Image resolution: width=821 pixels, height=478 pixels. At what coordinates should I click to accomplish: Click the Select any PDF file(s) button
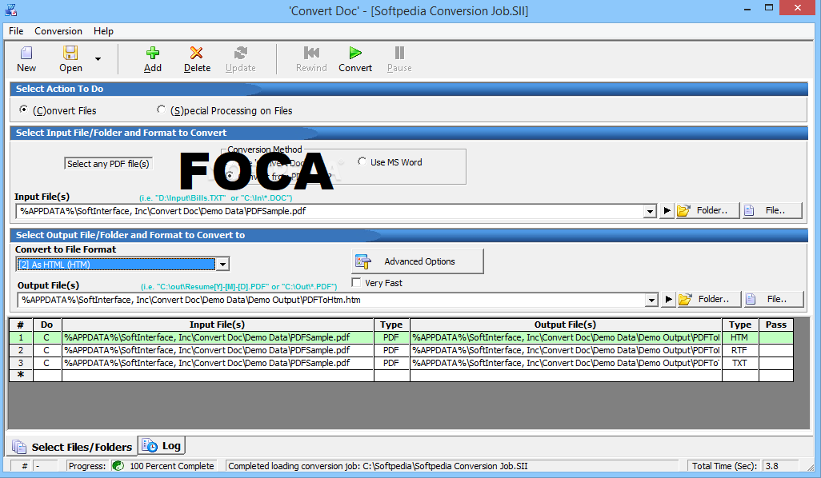pos(108,164)
